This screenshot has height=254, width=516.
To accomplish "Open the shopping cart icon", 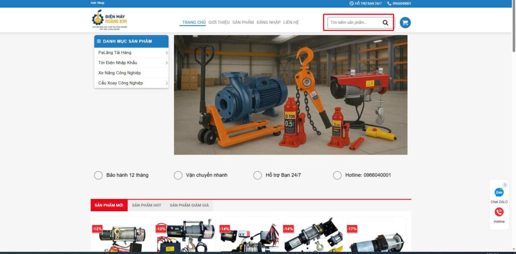I will (405, 23).
